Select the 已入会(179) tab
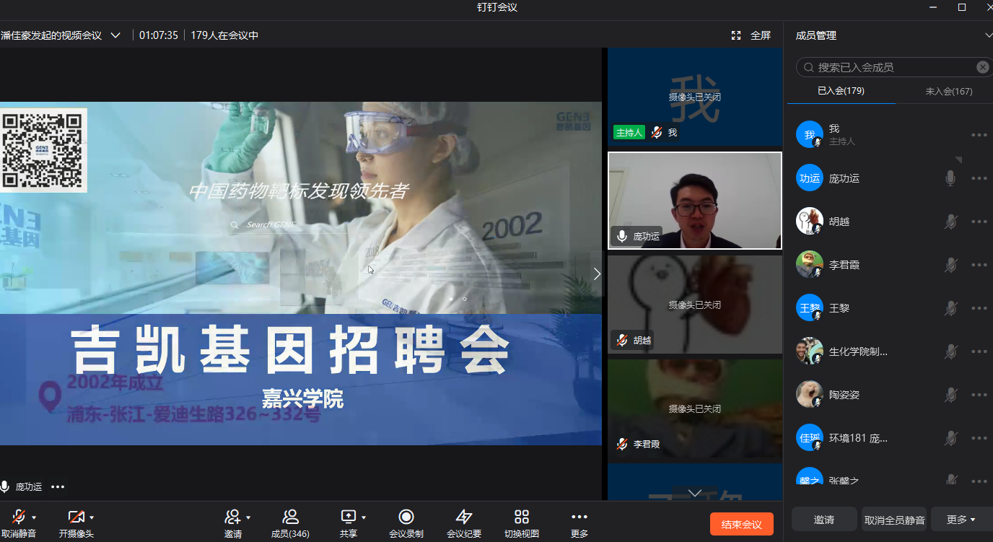Screen dimensions: 993x542 (x=841, y=91)
